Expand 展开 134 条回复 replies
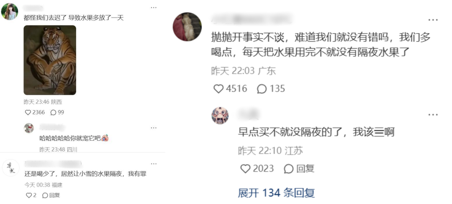Viewport: 452px width, 204px height. pos(276,193)
